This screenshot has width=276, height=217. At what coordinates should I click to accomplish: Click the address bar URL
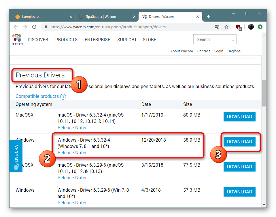(108, 27)
